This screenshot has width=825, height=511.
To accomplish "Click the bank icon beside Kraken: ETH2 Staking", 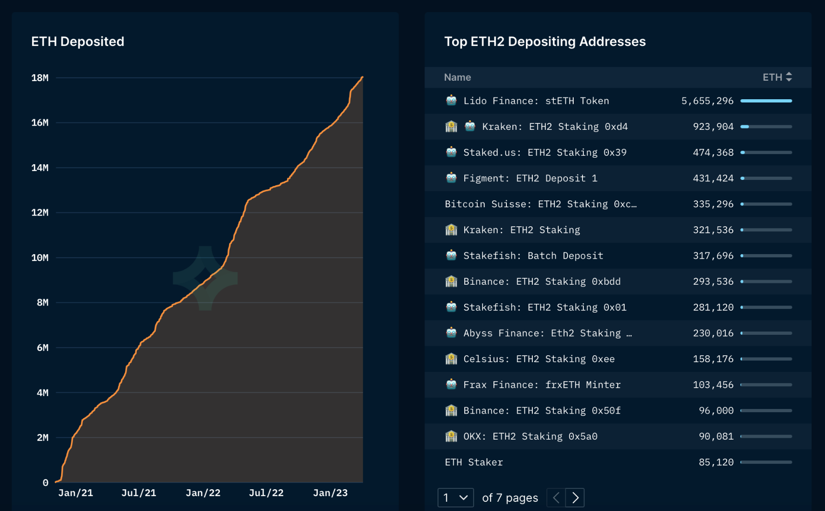I will tap(451, 230).
